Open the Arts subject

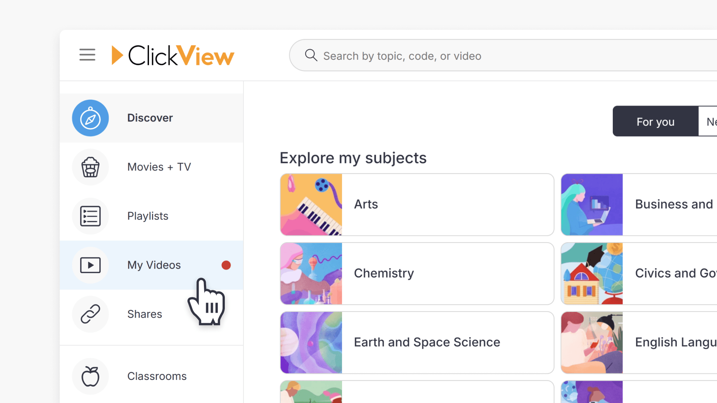click(x=416, y=204)
